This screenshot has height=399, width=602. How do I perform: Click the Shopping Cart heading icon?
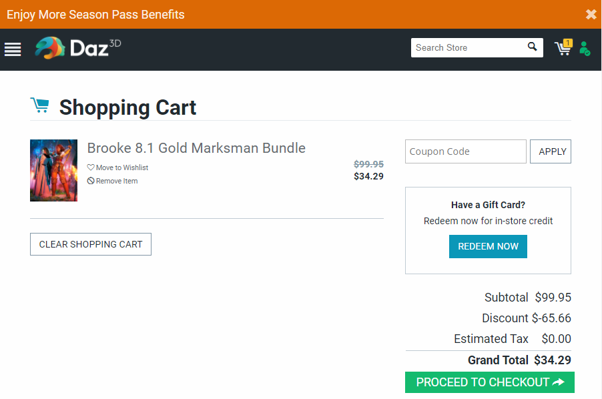(39, 105)
